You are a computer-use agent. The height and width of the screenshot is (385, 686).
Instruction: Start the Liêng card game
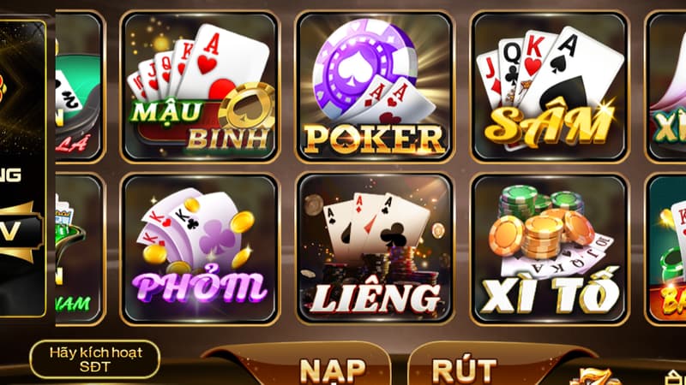pyautogui.click(x=375, y=249)
